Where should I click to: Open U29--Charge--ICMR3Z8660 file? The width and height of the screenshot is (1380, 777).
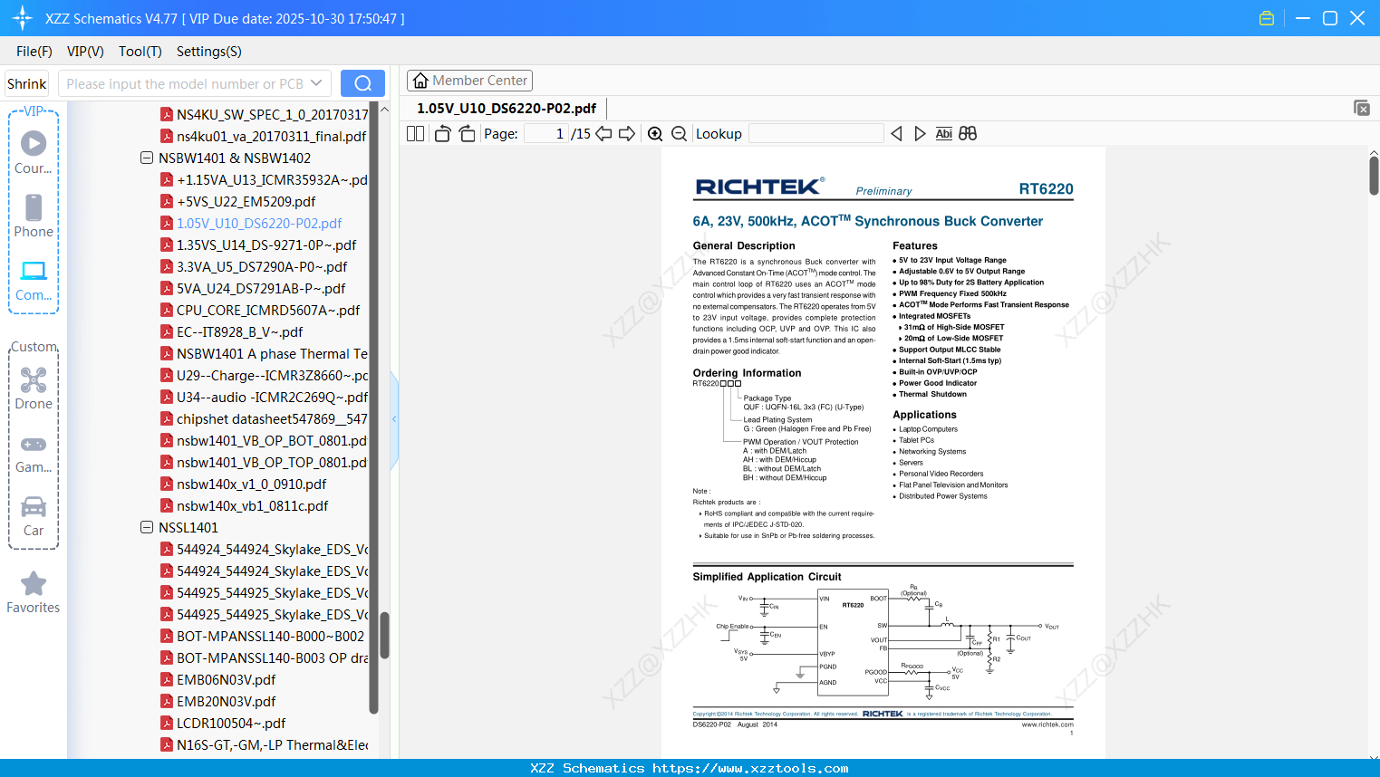(x=272, y=375)
